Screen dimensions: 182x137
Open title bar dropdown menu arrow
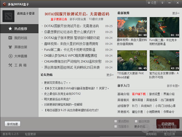pyautogui.click(x=162, y=3)
